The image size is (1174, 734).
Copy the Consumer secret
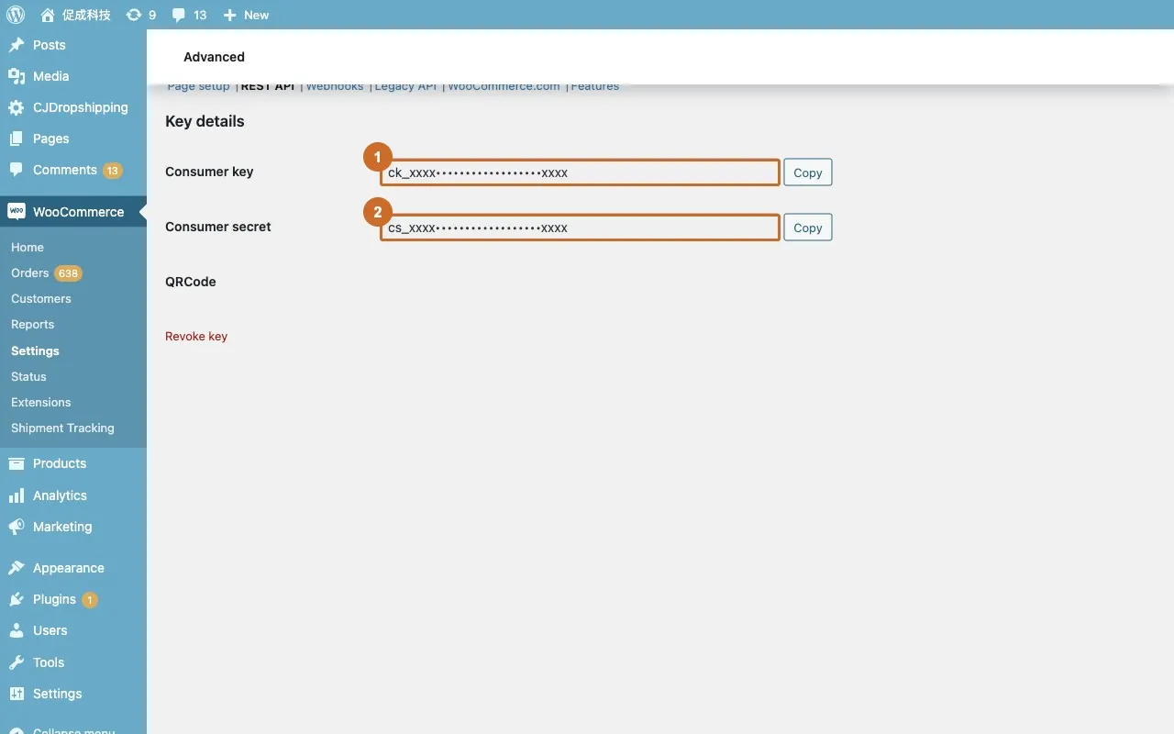[808, 228]
